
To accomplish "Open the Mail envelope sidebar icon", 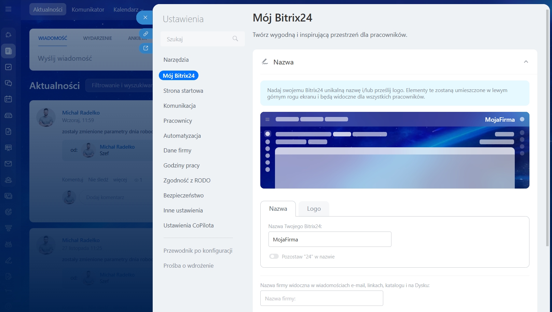I will point(9,164).
